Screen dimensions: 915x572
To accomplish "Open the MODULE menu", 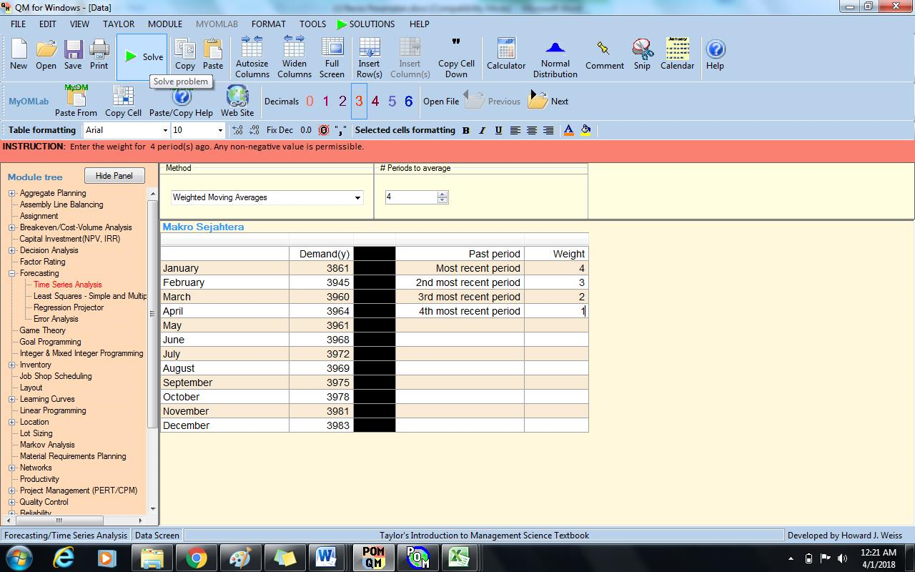I will tap(164, 24).
